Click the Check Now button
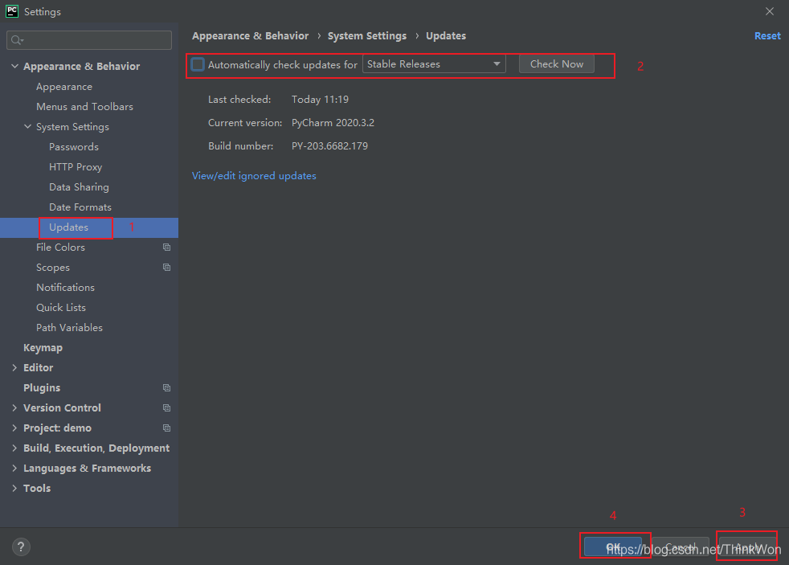 pos(557,64)
